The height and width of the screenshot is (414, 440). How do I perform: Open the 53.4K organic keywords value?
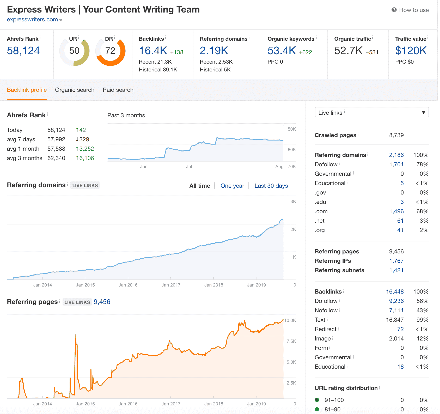[x=282, y=51]
